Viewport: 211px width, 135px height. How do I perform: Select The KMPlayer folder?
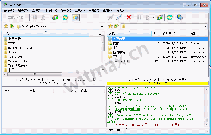[15, 66]
